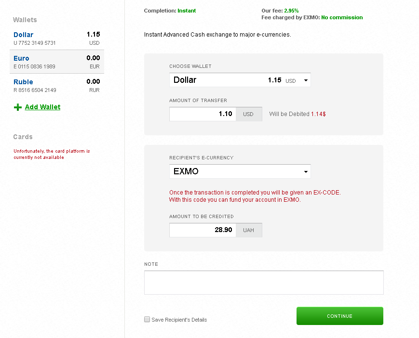Click the Choose Wallet dropdown arrow
The width and height of the screenshot is (419, 338).
306,80
